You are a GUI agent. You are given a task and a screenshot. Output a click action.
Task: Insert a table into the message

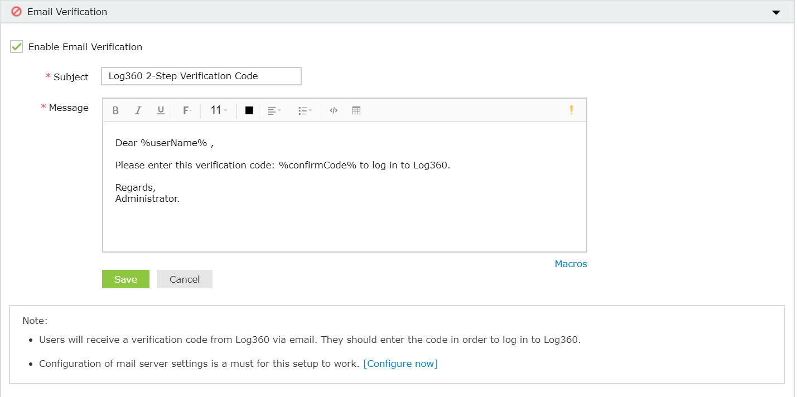point(355,110)
